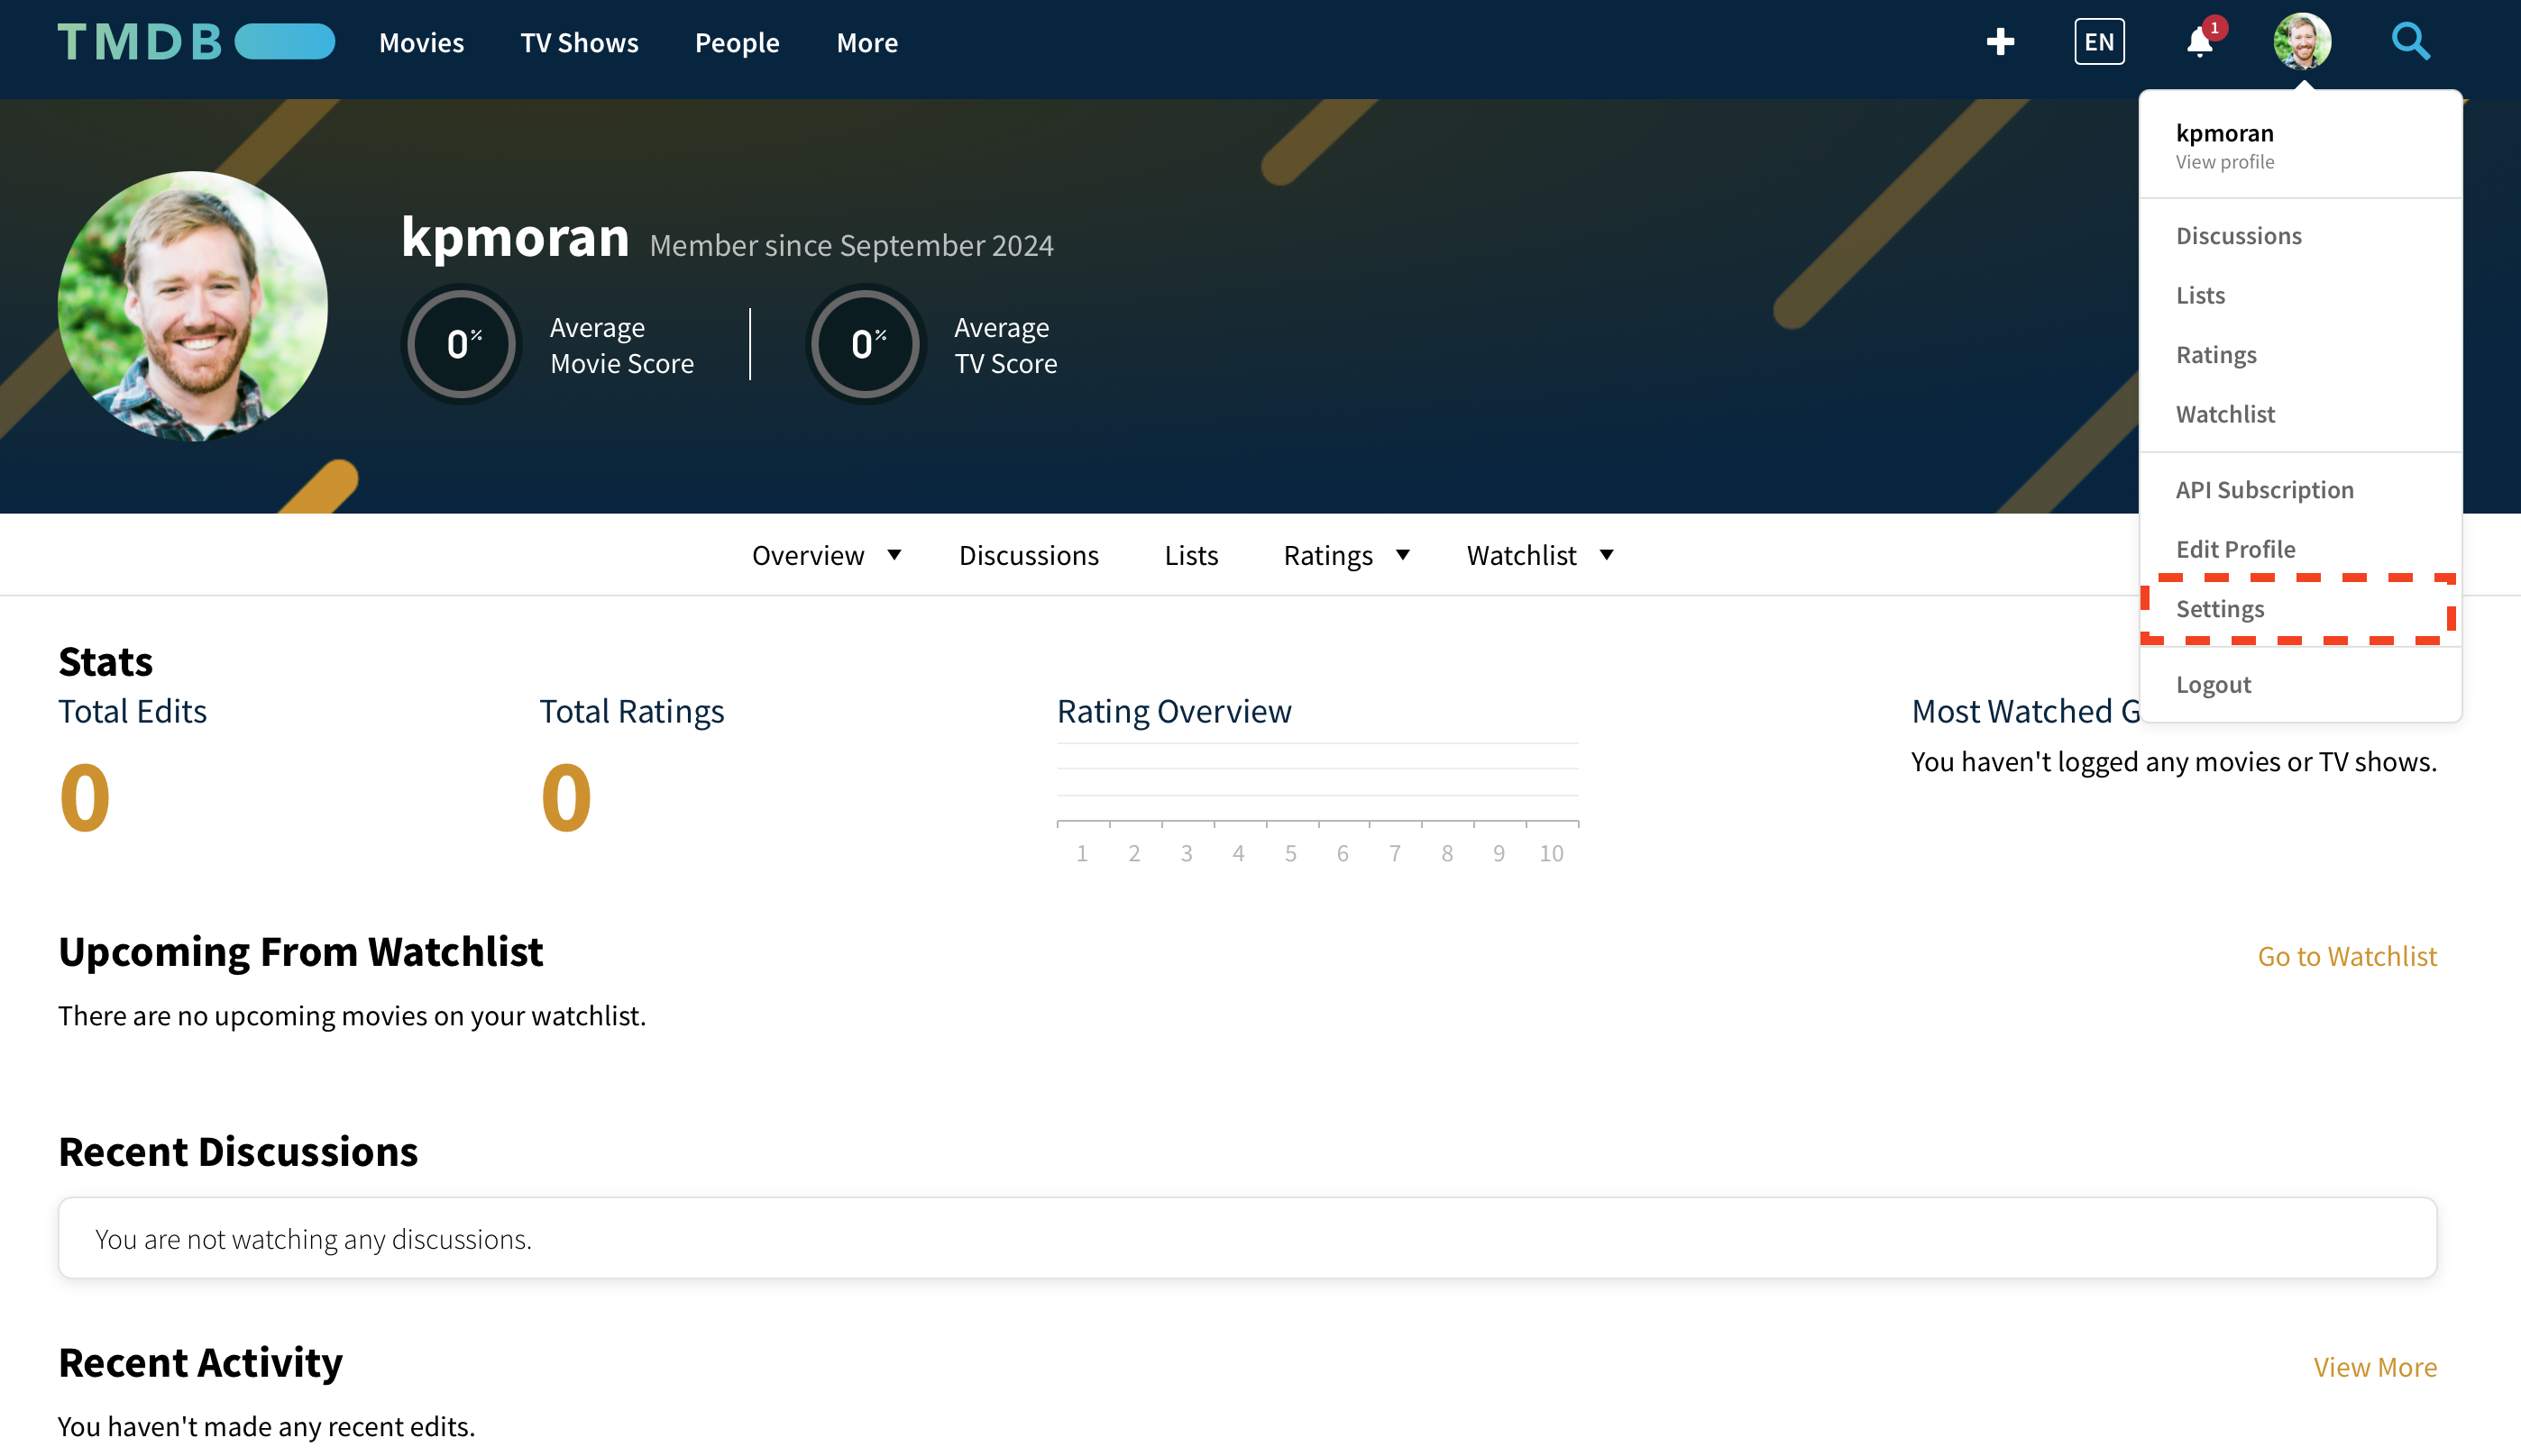This screenshot has height=1456, width=2521.
Task: Open the Discussions tab on the profile
Action: pos(1029,555)
